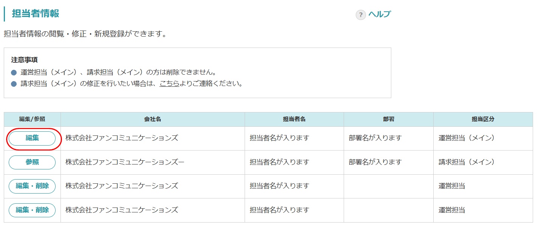
Task: Click the 担当者情報 page heading
Action: click(36, 14)
